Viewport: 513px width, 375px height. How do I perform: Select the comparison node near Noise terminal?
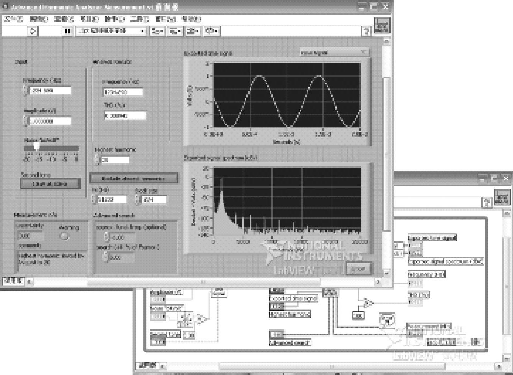pos(202,319)
